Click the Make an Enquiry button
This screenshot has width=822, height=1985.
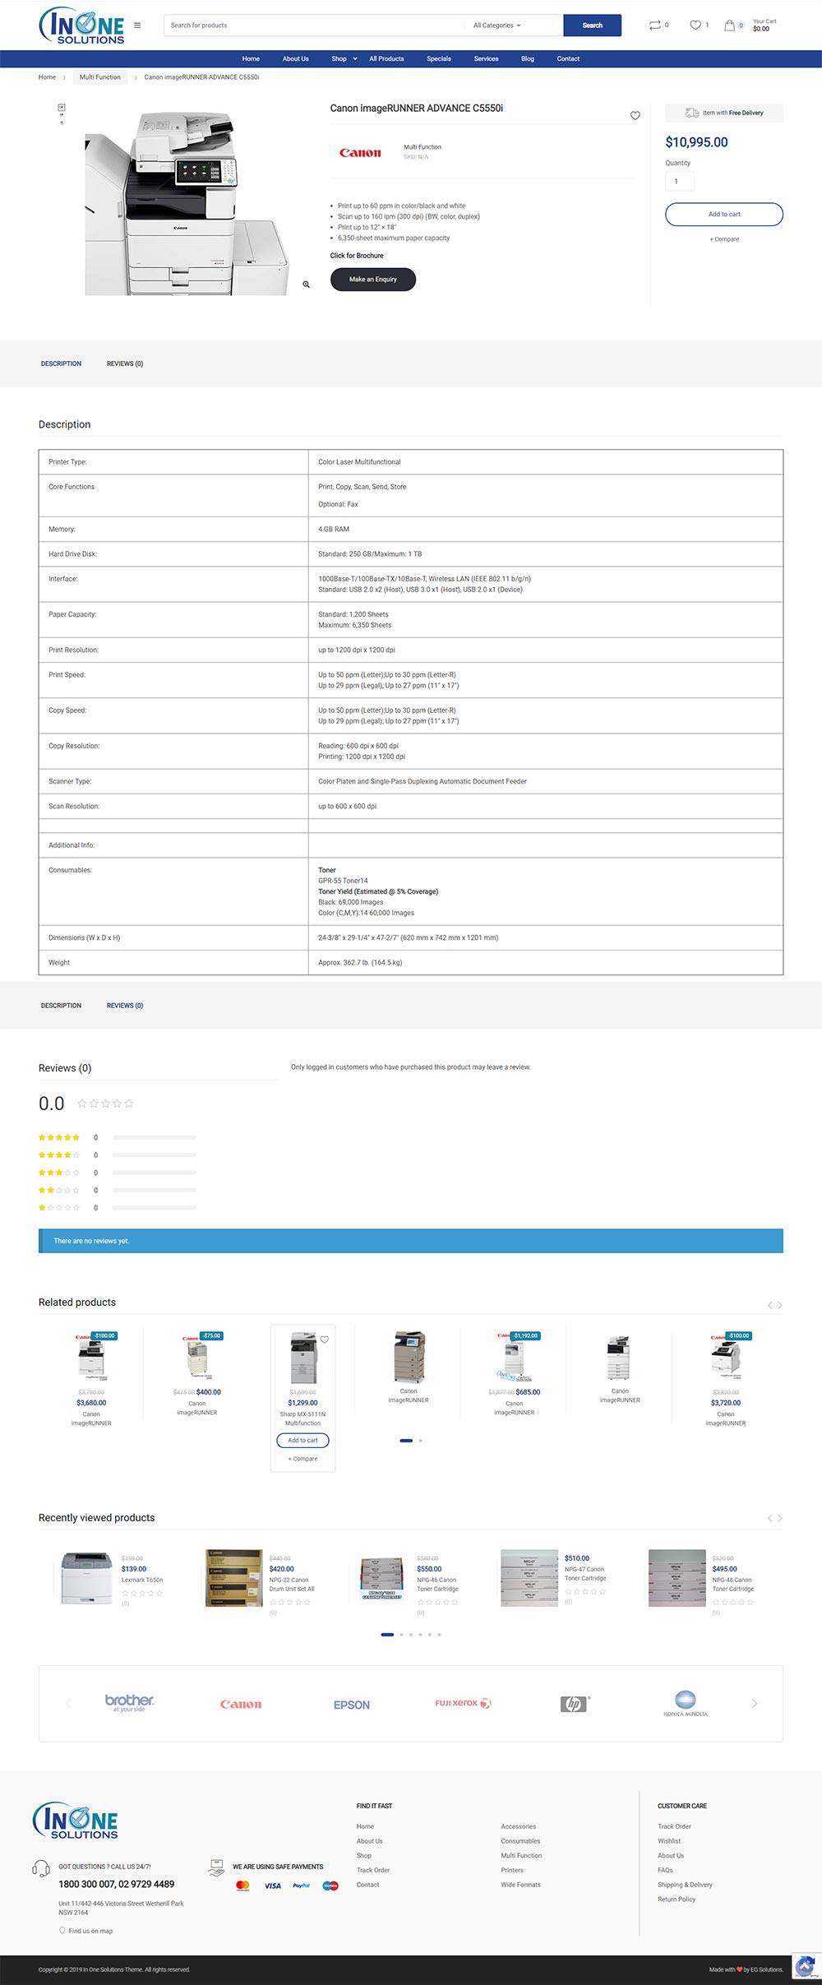click(373, 280)
